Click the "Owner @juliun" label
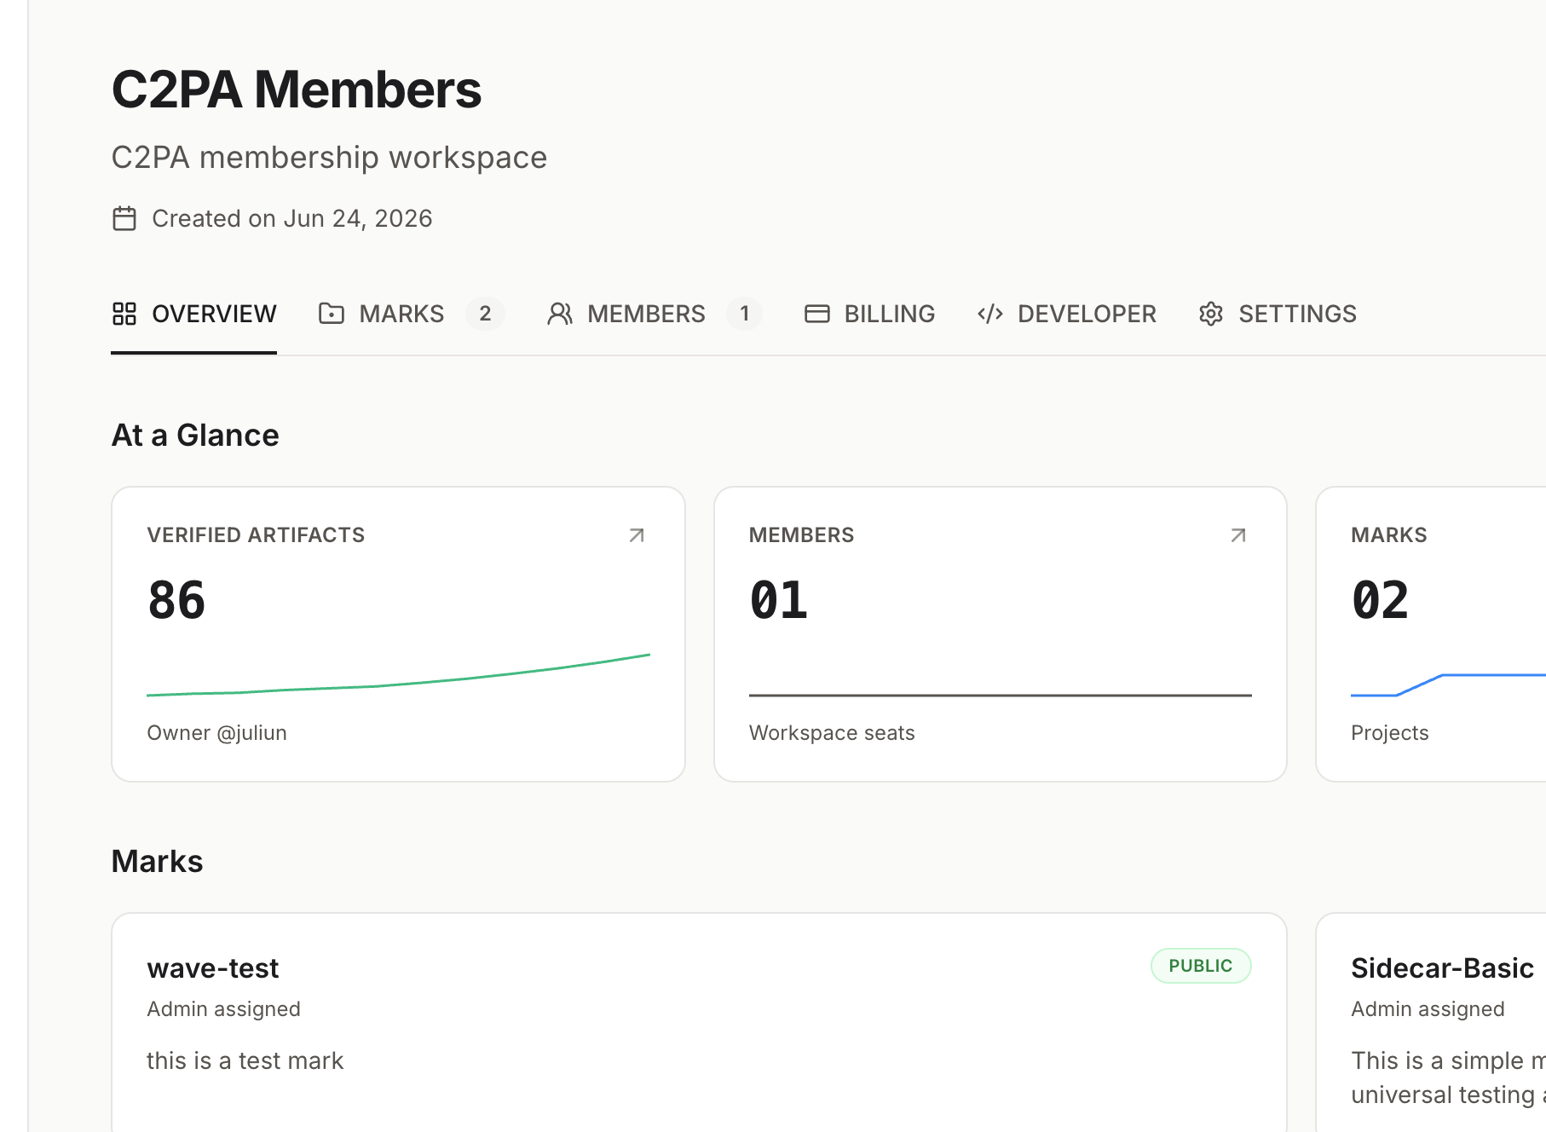 pos(216,733)
